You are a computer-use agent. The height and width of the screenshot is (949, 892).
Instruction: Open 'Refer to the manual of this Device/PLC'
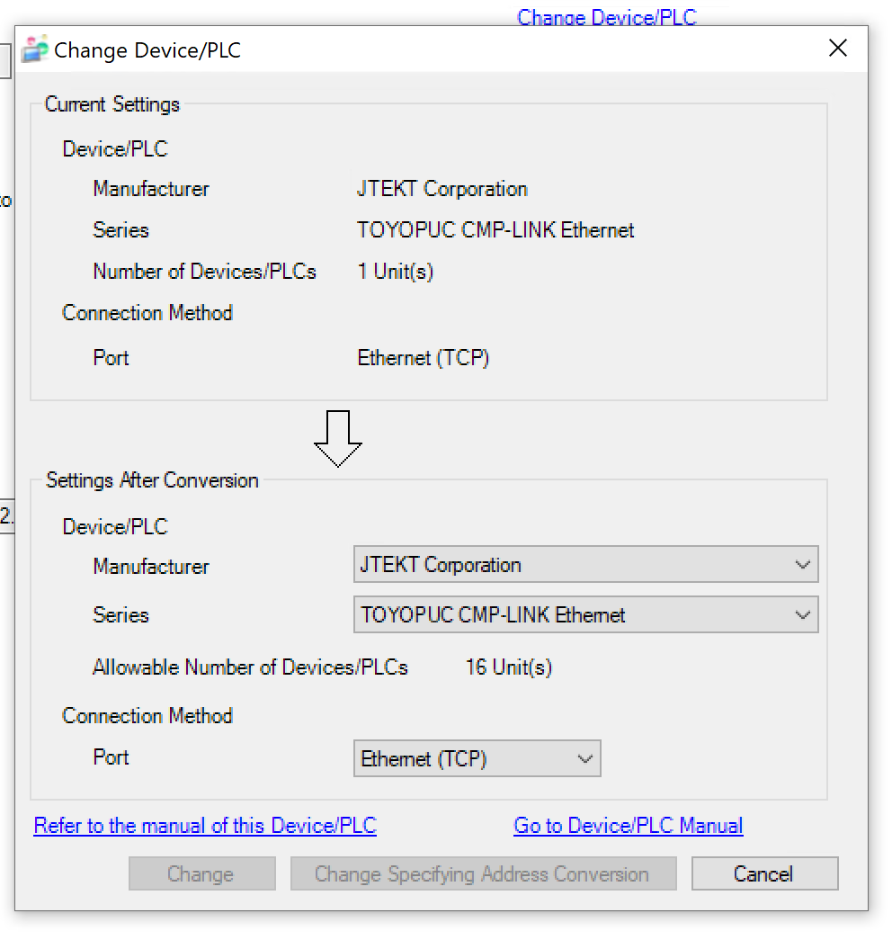[x=205, y=826]
